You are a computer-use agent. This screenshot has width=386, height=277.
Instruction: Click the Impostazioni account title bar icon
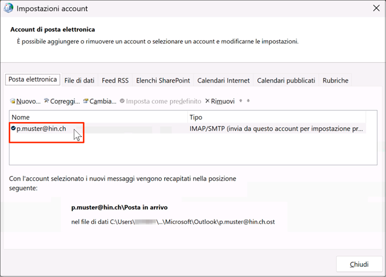pos(8,8)
